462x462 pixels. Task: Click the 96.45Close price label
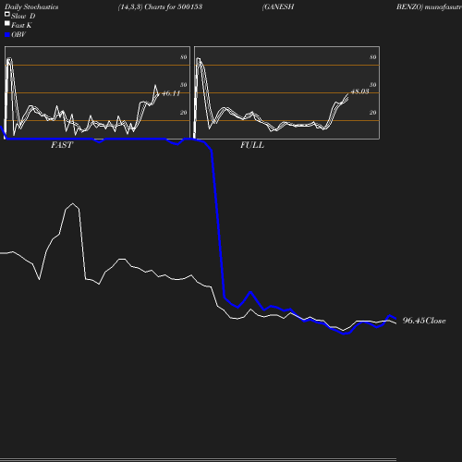click(424, 321)
